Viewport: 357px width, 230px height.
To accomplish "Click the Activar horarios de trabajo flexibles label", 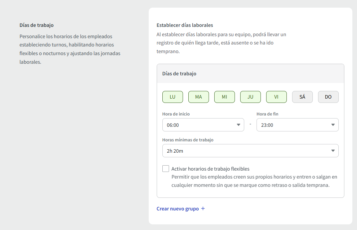I will [210, 169].
